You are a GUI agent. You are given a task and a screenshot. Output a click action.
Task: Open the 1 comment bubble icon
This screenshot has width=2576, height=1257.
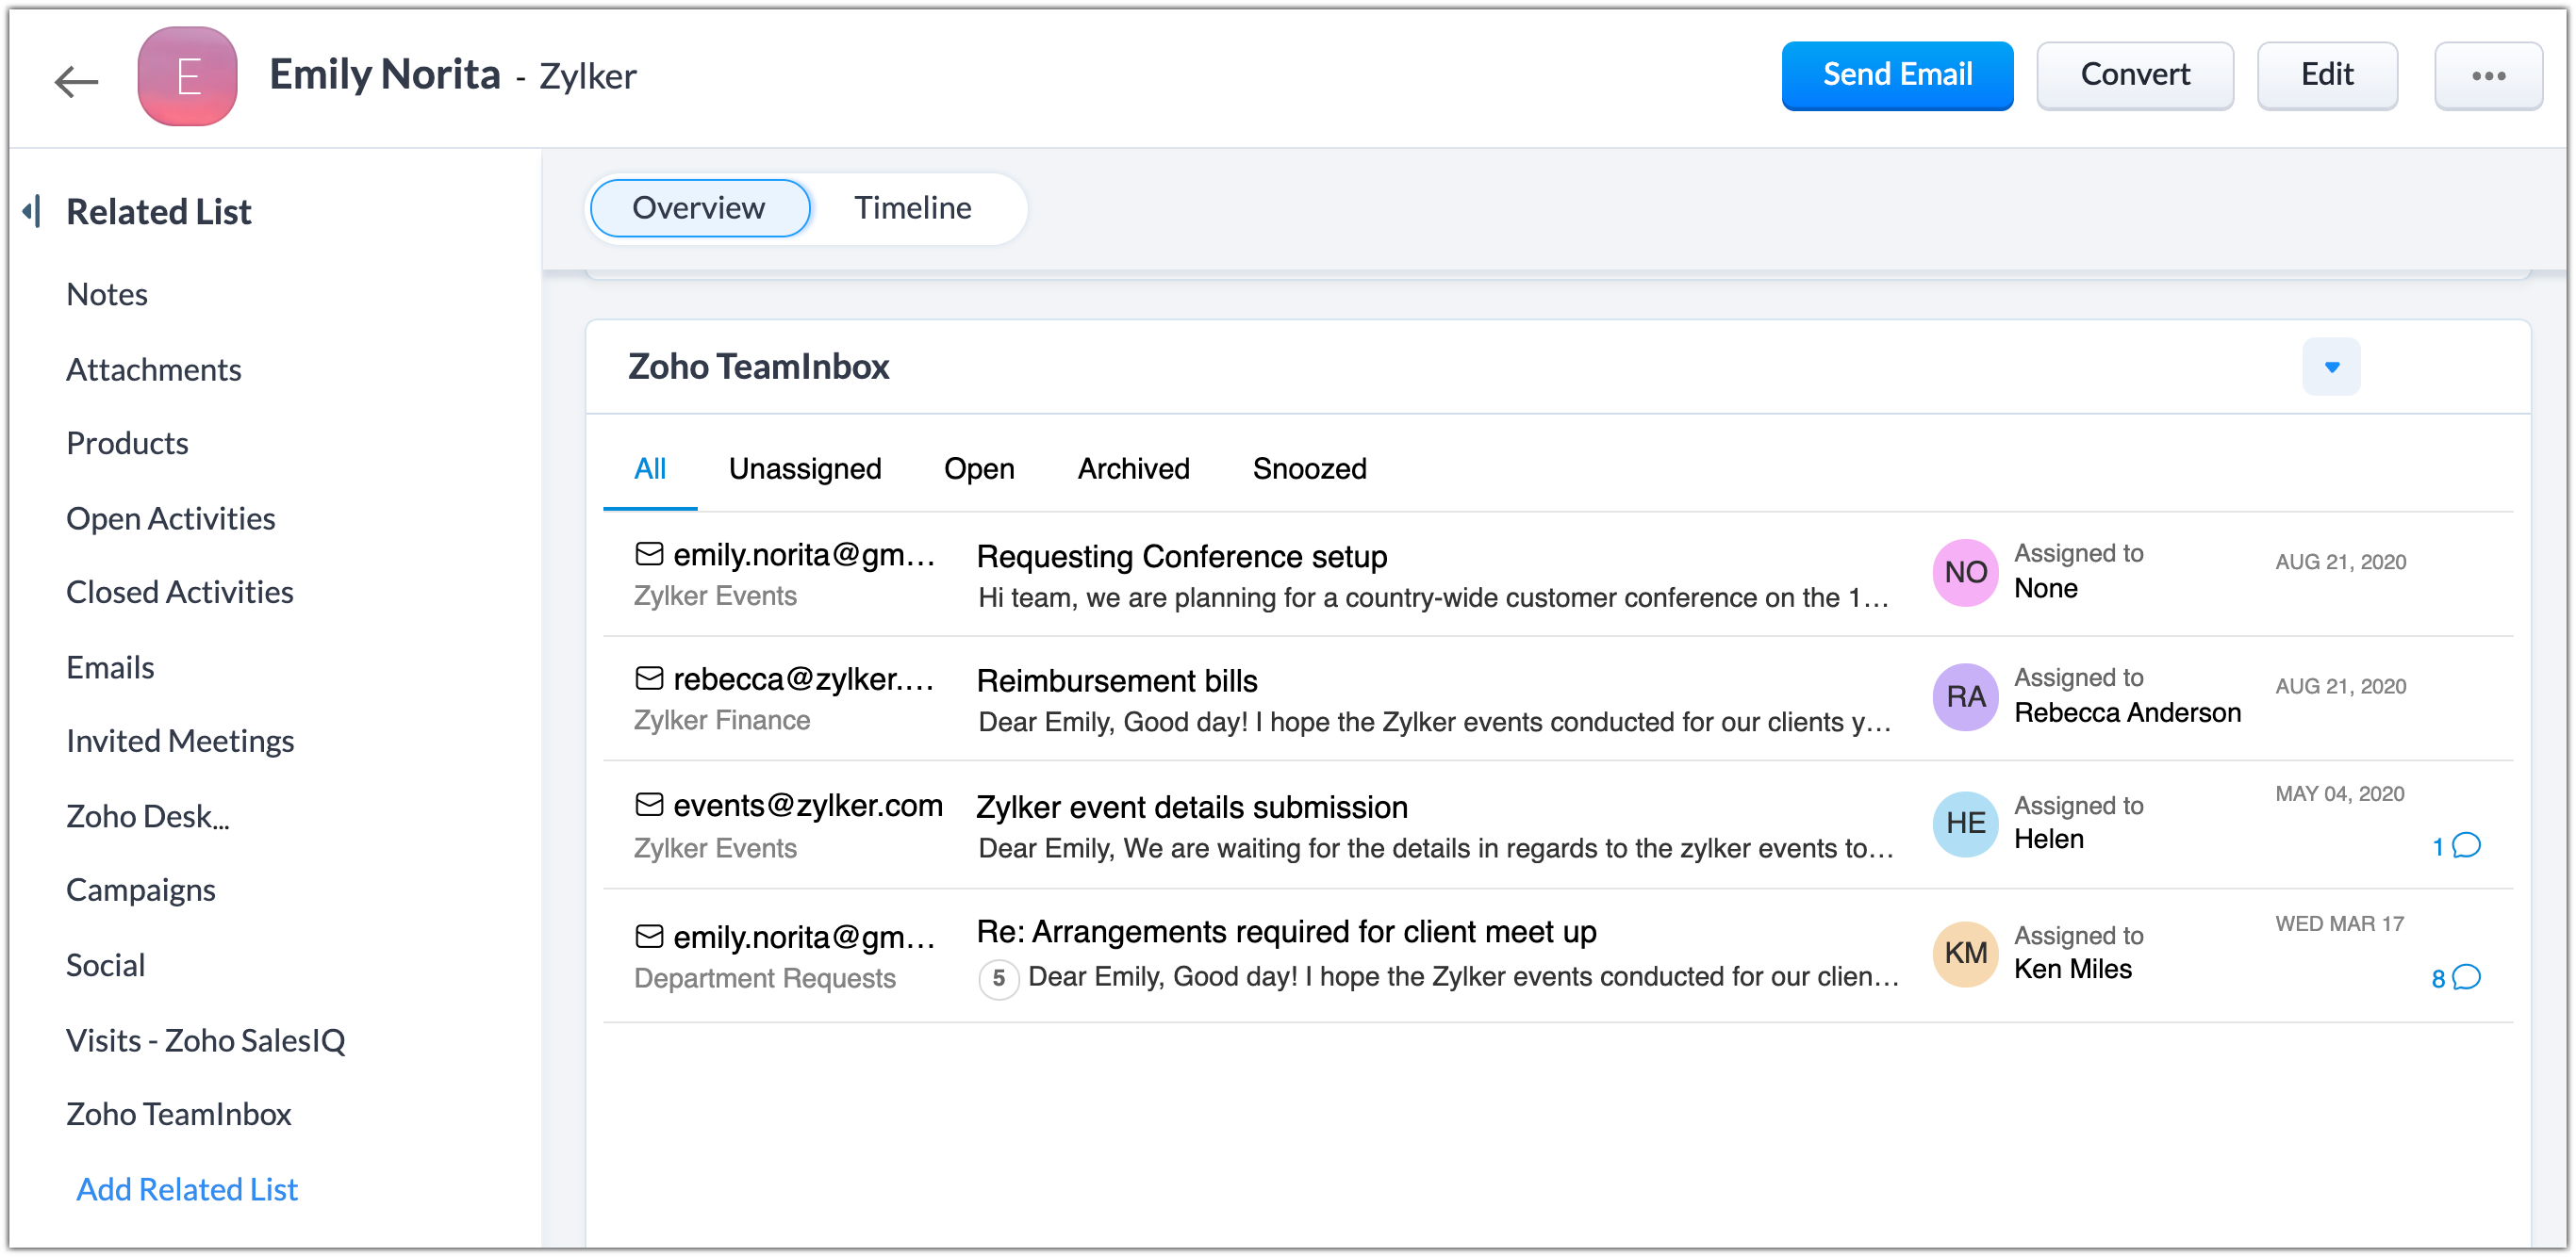(2466, 846)
